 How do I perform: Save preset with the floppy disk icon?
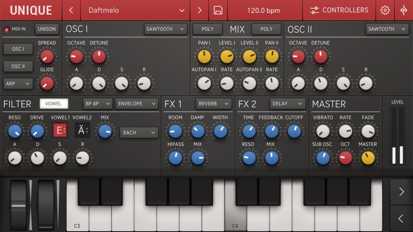click(x=218, y=10)
